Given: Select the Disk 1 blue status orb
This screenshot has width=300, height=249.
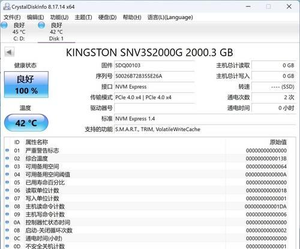Looking at the screenshot, I should (41, 25).
